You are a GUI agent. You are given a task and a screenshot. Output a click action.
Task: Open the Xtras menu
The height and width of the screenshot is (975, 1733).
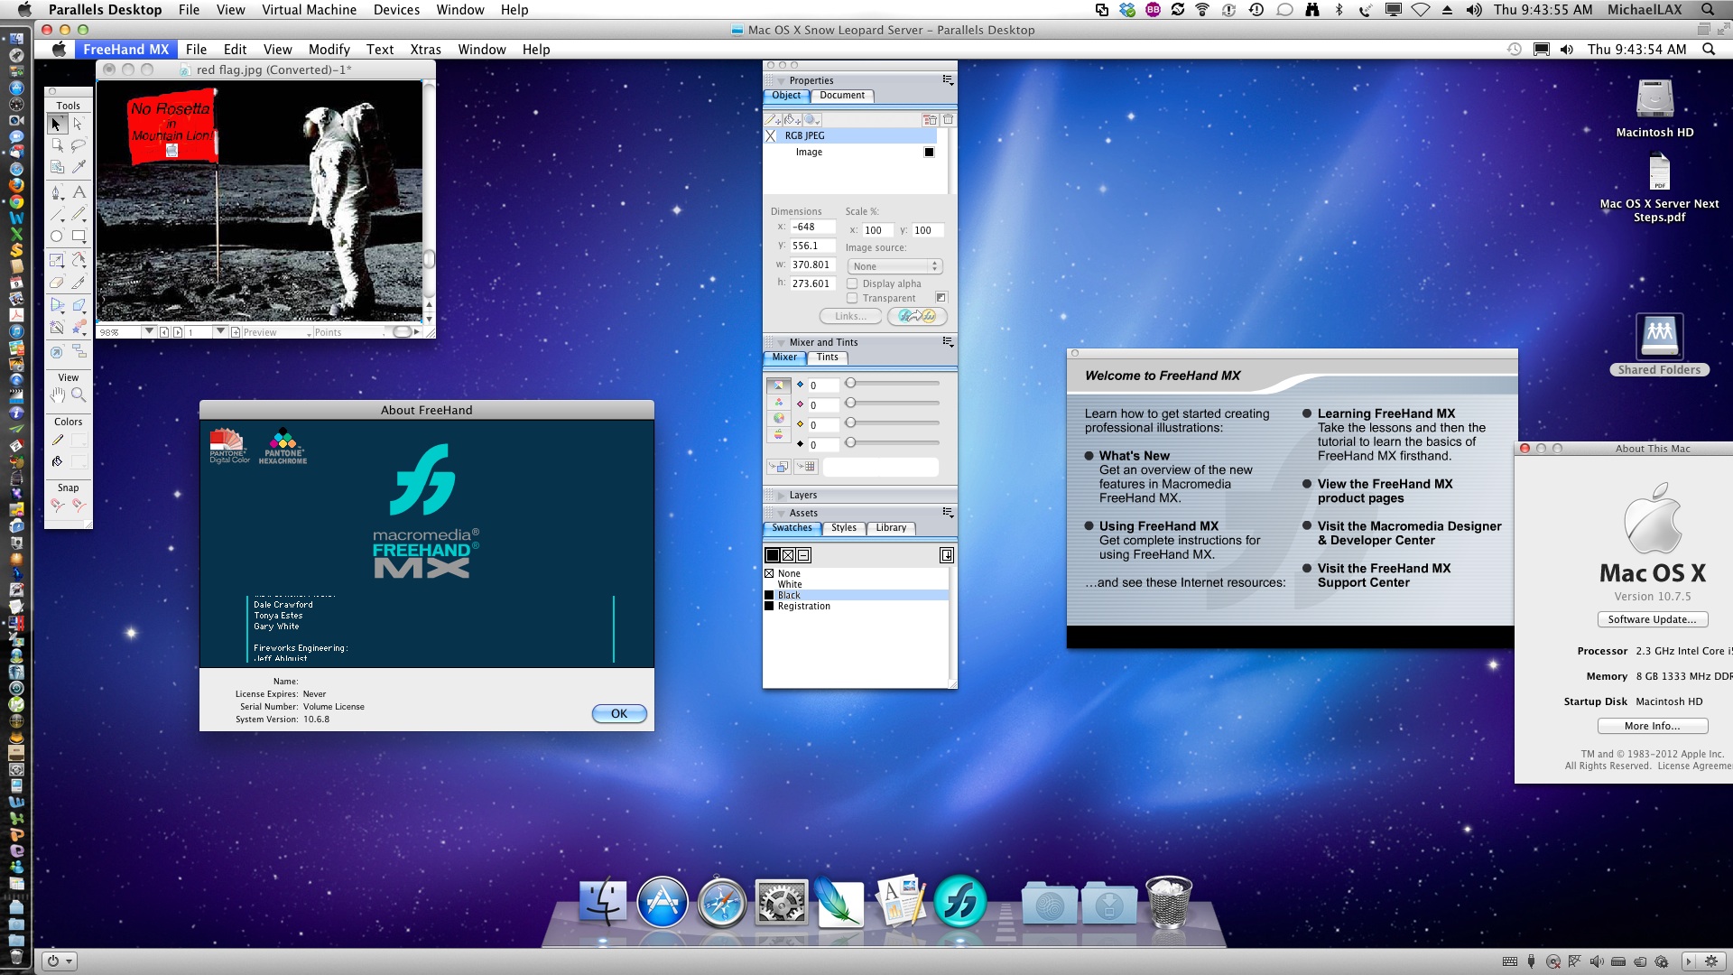tap(426, 50)
